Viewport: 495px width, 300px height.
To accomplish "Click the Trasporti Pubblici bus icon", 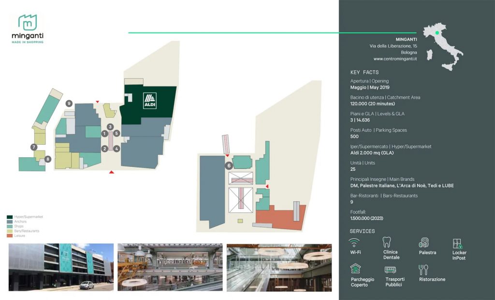I will tap(390, 270).
